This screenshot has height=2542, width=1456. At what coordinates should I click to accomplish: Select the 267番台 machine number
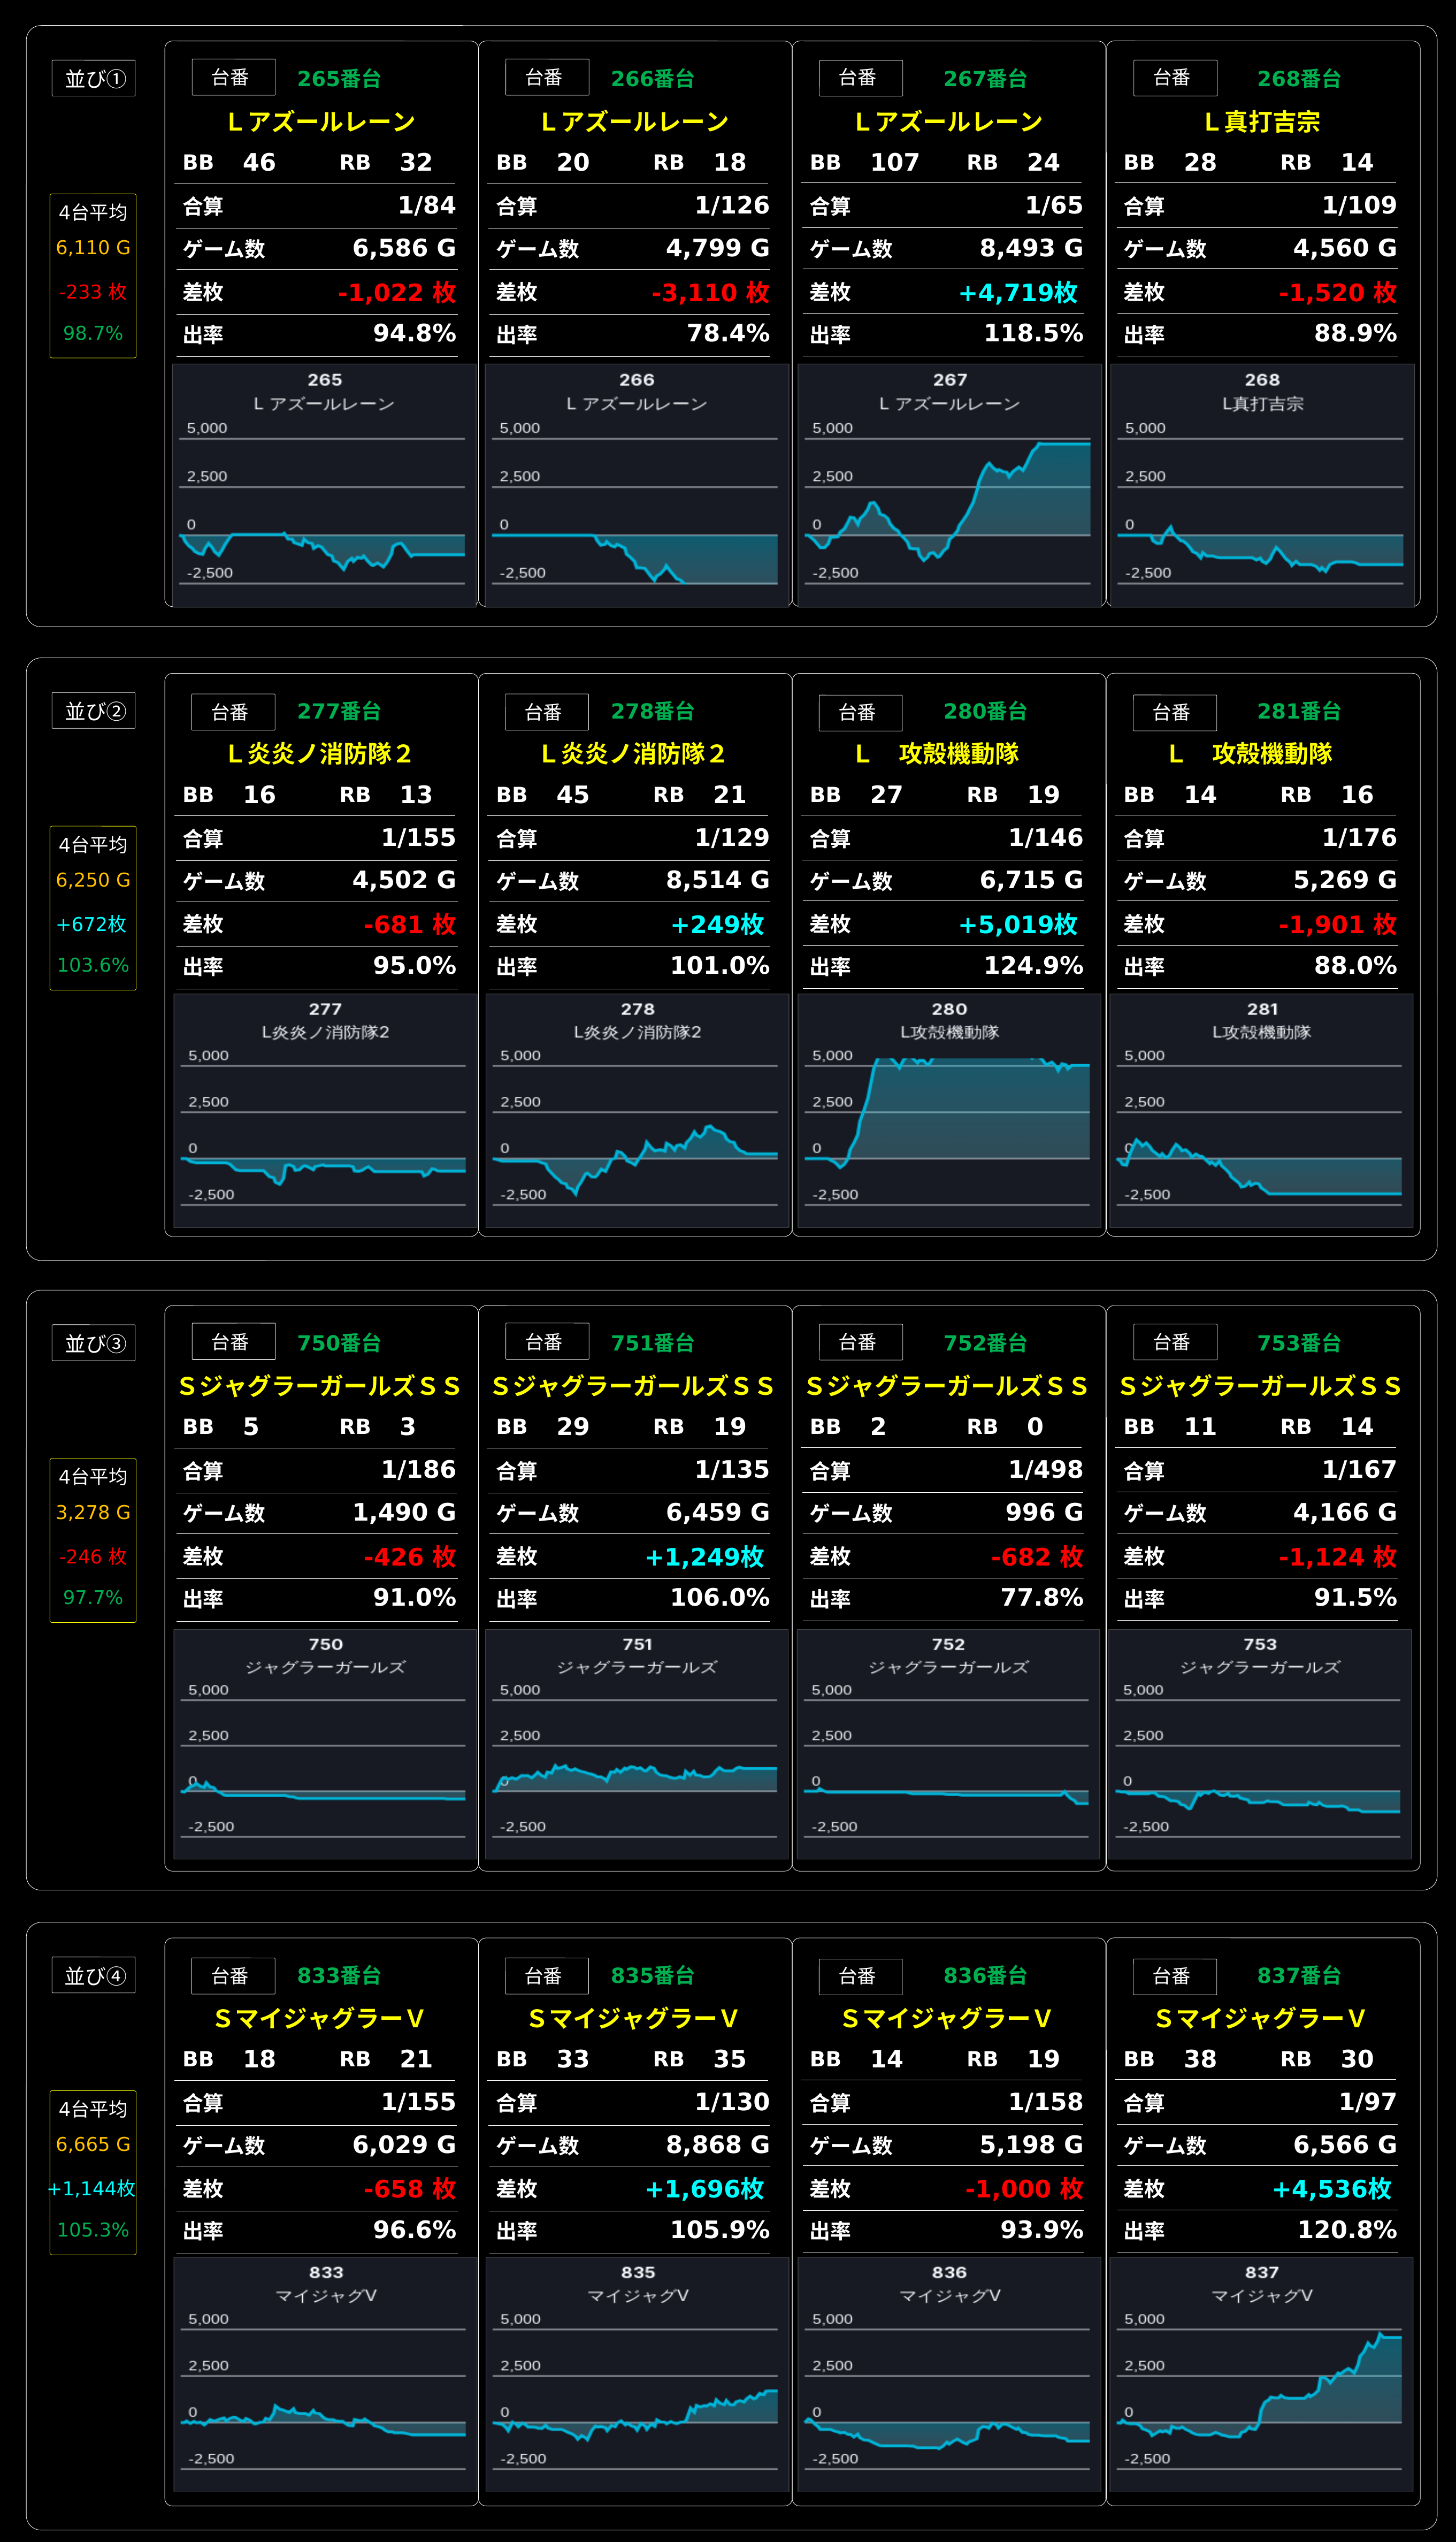(x=986, y=78)
